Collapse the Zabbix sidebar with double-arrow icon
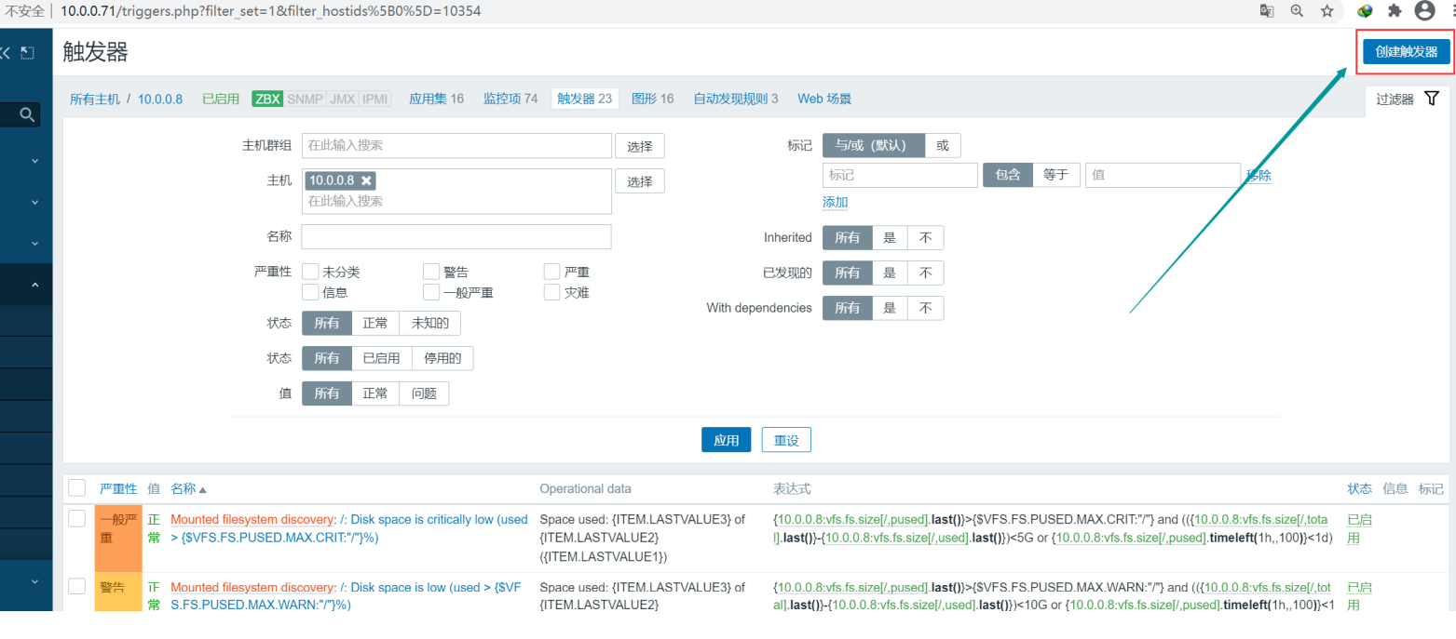The image size is (1456, 639). (x=6, y=53)
